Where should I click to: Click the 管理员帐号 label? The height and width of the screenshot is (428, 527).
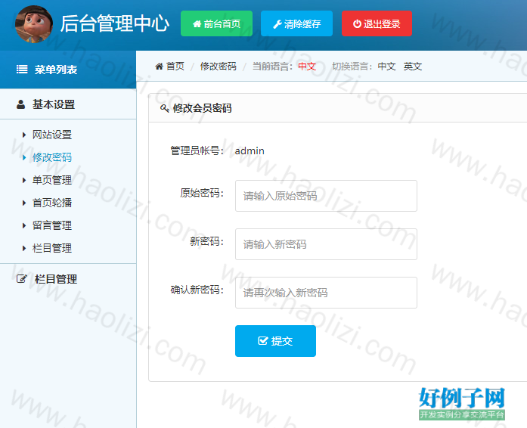tap(197, 150)
